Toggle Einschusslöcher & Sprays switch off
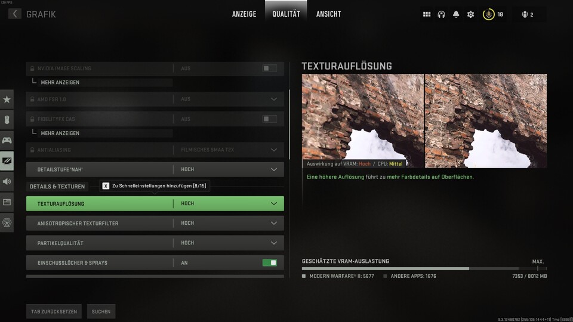The image size is (573, 322). (269, 262)
